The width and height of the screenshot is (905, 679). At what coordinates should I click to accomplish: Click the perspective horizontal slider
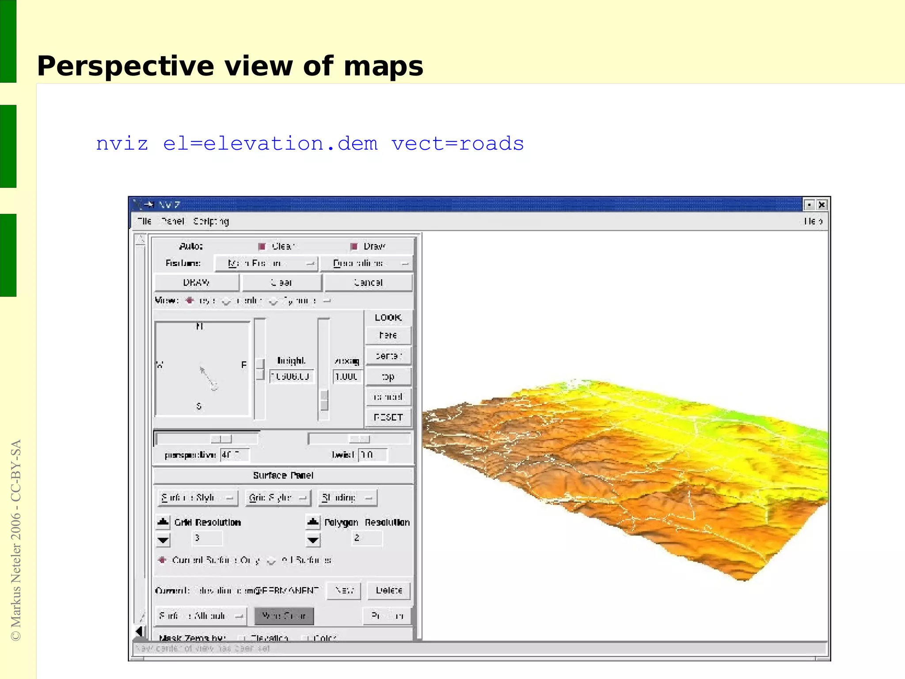207,439
